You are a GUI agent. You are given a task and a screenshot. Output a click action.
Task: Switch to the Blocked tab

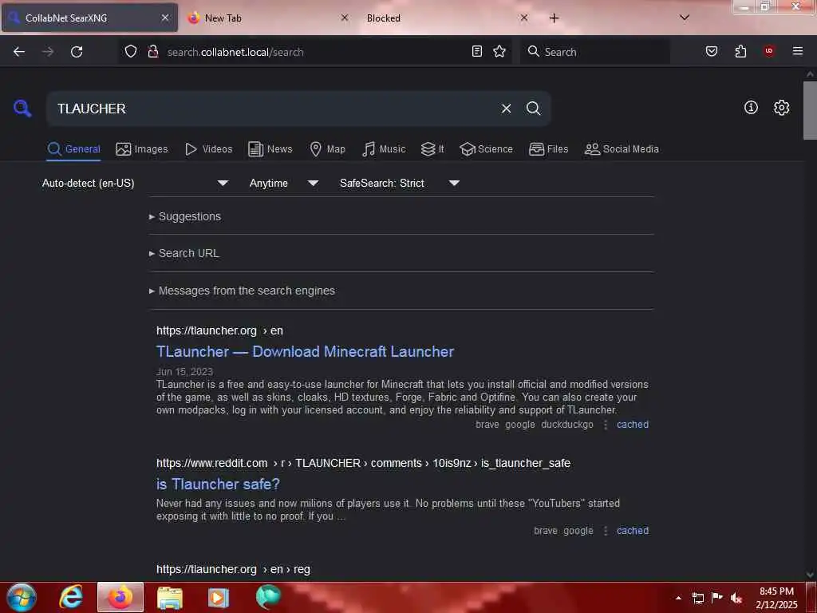click(448, 18)
